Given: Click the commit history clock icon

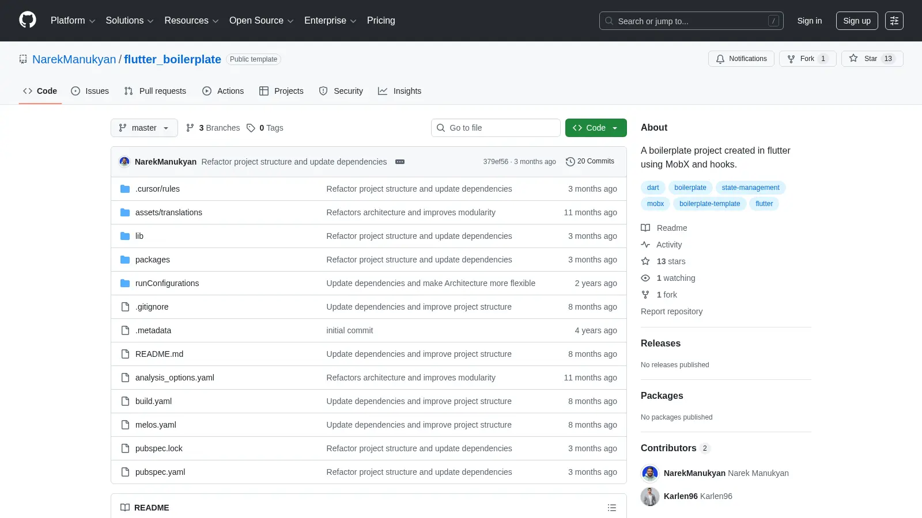Looking at the screenshot, I should pyautogui.click(x=570, y=162).
